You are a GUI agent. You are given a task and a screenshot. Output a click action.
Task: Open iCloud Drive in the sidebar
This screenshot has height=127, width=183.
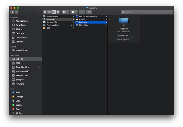(25, 50)
